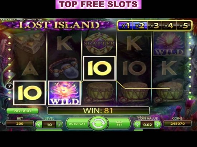Place the Max Bet
Screen dimensions: 197x147
tap(119, 124)
